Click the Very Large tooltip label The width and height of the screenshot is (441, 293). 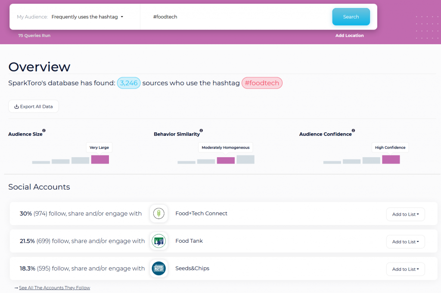tap(99, 147)
